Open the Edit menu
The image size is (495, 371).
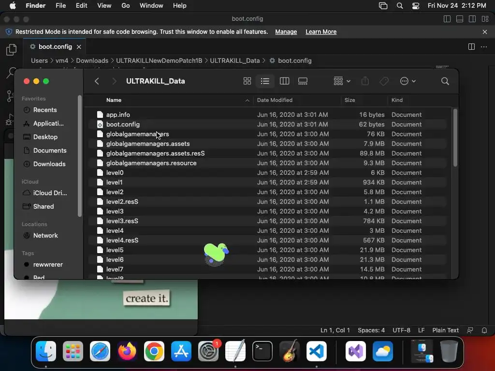[x=81, y=6]
